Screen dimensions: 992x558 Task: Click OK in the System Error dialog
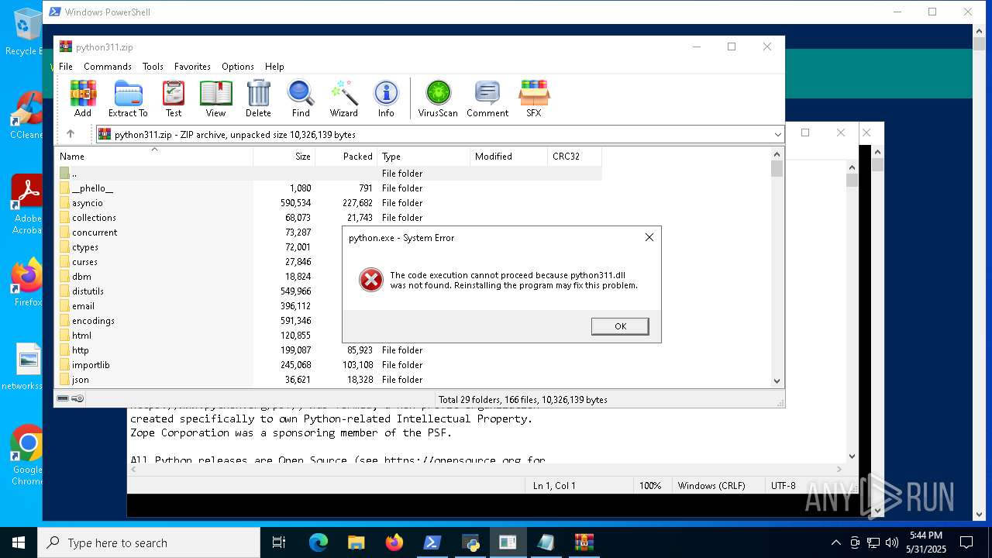click(620, 326)
